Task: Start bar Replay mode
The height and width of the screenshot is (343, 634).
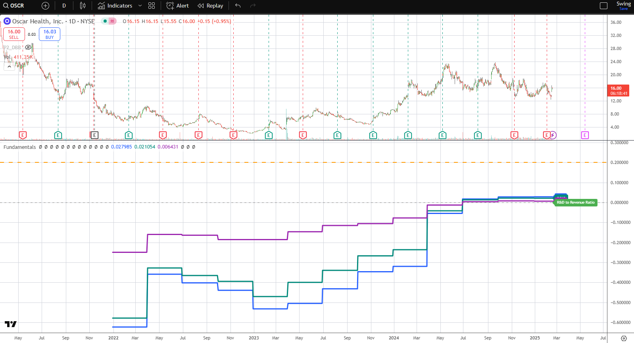Action: pyautogui.click(x=210, y=6)
